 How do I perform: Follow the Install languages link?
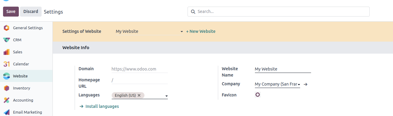click(x=99, y=106)
